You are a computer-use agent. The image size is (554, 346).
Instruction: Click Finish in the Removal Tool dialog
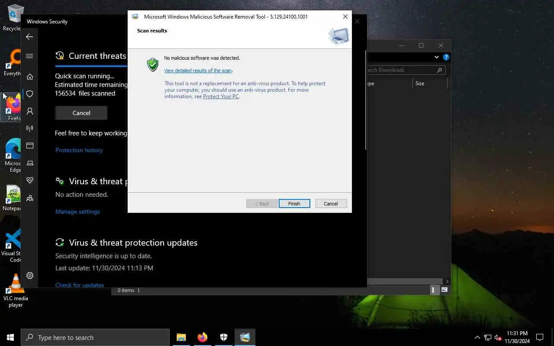click(294, 204)
